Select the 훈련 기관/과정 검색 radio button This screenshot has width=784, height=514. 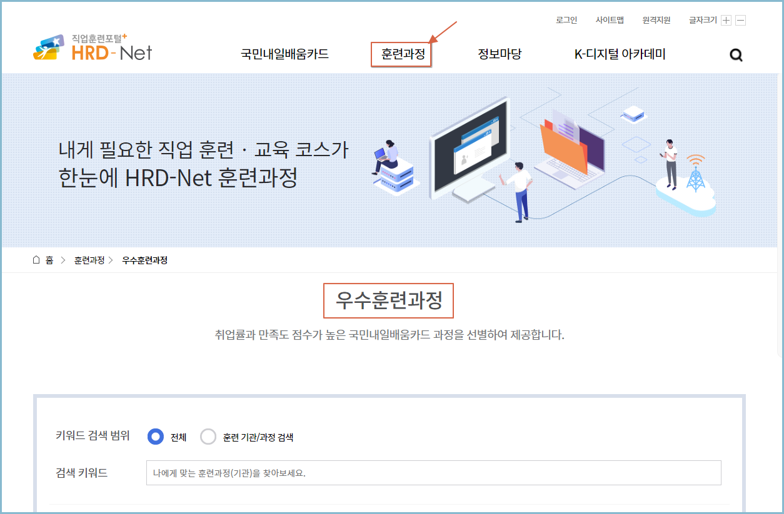[x=208, y=437]
